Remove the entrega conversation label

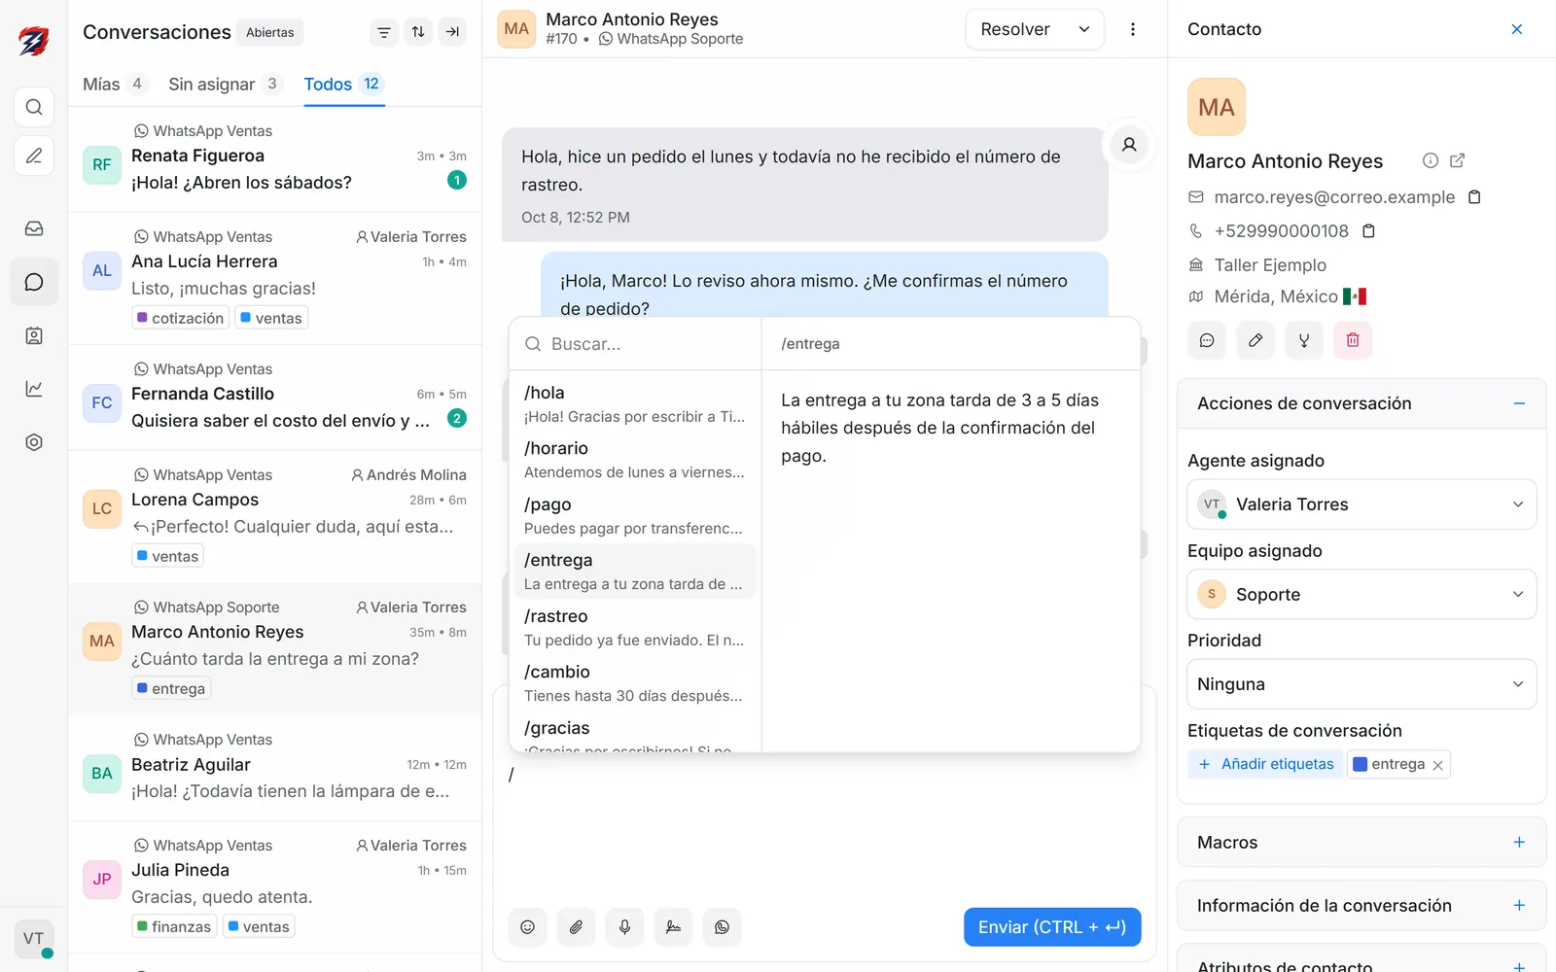(x=1437, y=765)
